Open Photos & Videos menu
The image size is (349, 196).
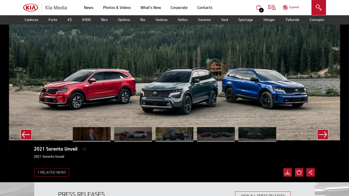pos(117,8)
